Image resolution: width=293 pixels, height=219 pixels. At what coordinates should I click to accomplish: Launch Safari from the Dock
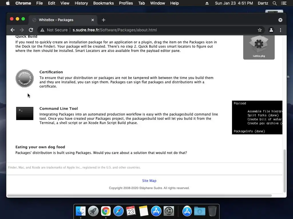tap(118, 211)
